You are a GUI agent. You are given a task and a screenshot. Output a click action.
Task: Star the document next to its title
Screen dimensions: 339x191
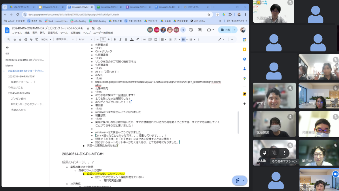(x=88, y=28)
